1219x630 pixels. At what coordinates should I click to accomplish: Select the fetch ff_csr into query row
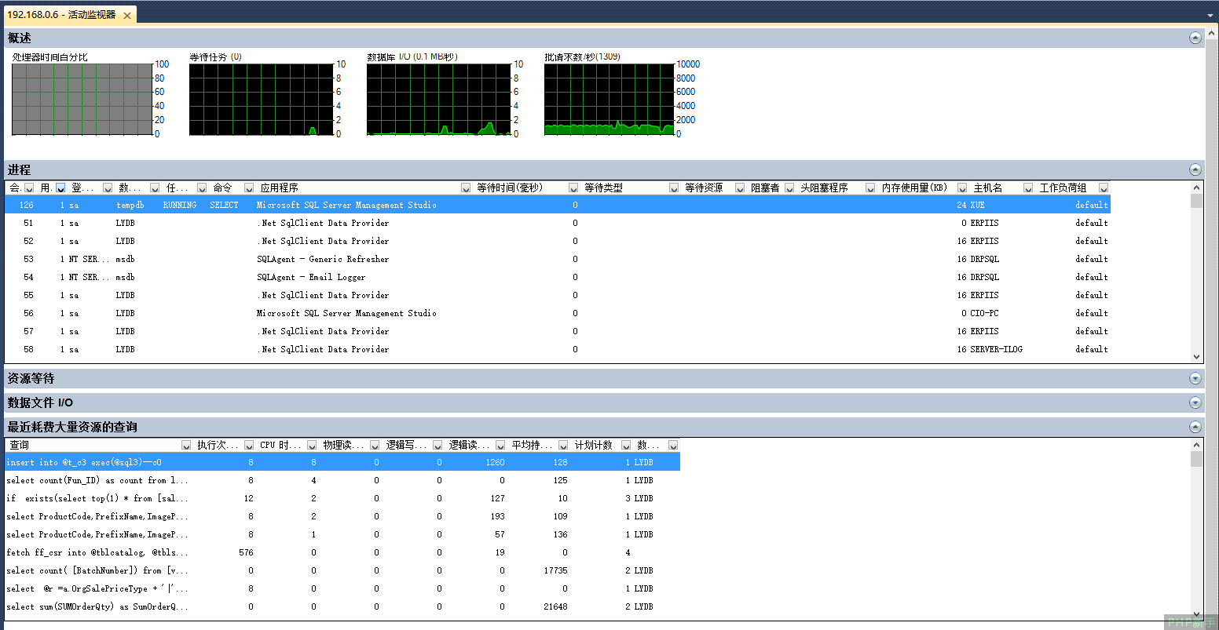pos(342,552)
